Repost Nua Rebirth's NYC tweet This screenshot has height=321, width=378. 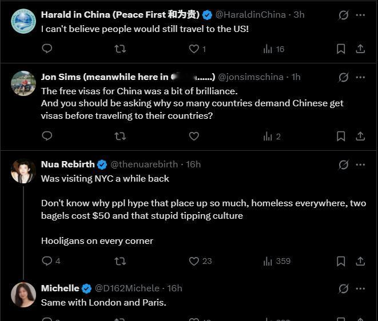coord(120,261)
